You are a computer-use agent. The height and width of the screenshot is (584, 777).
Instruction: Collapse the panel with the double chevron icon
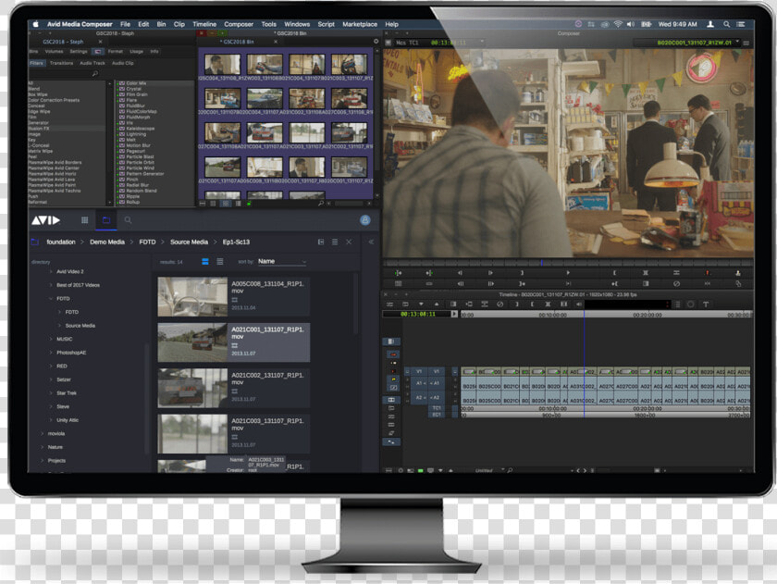tap(371, 242)
